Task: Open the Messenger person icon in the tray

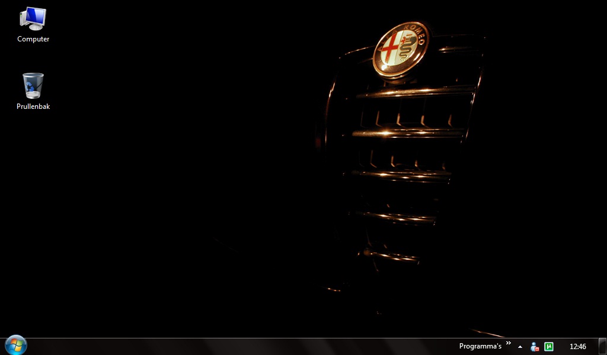Action: 535,347
